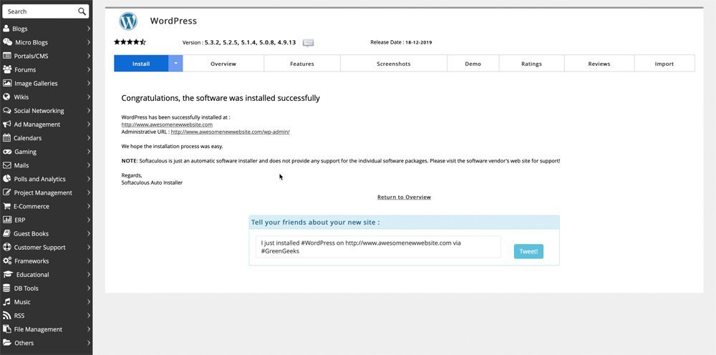Click the WordPress logo
The image size is (716, 355).
point(128,21)
